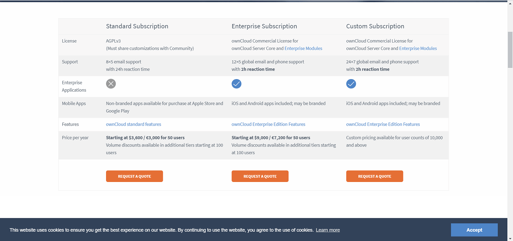This screenshot has height=241, width=513.
Task: Click the Price per year label
Action: click(75, 137)
